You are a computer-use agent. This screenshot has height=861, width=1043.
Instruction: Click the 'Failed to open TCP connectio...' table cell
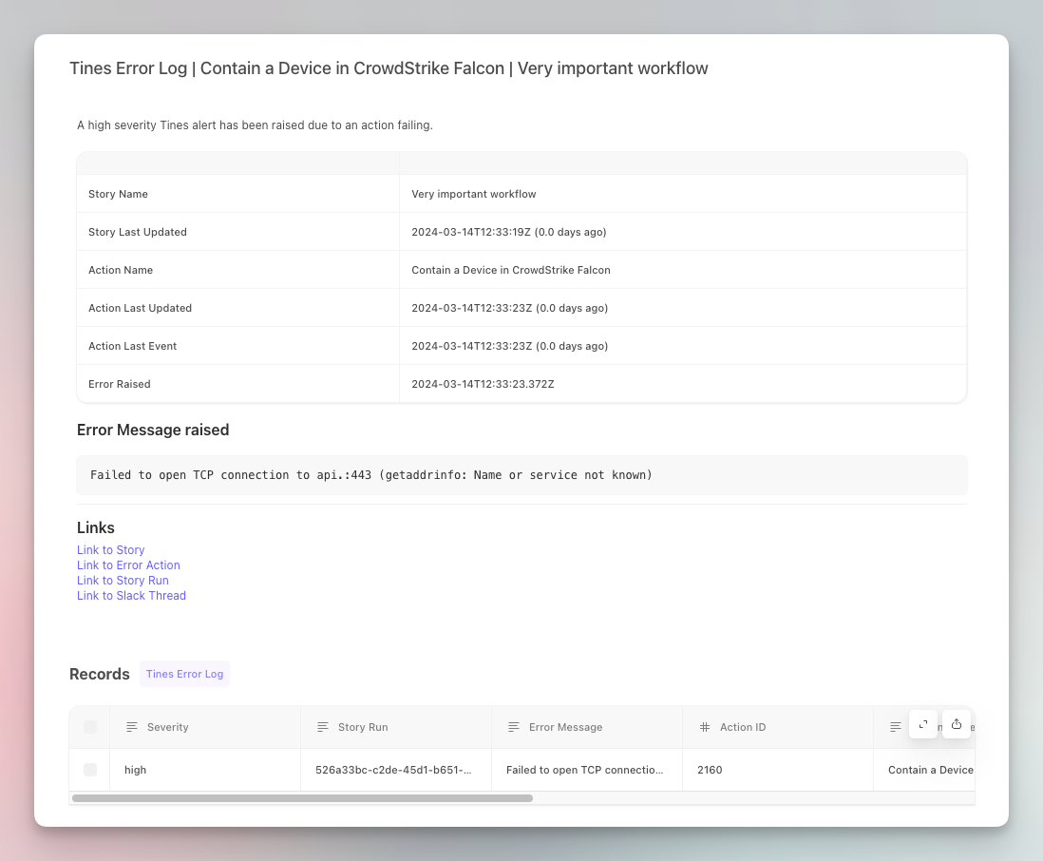(585, 770)
